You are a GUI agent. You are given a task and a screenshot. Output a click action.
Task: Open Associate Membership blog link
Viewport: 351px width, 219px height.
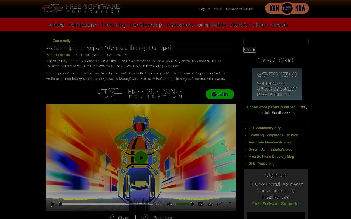pos(270,142)
